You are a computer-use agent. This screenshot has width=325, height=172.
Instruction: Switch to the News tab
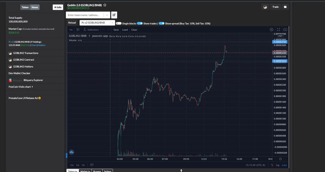(x=35, y=7)
